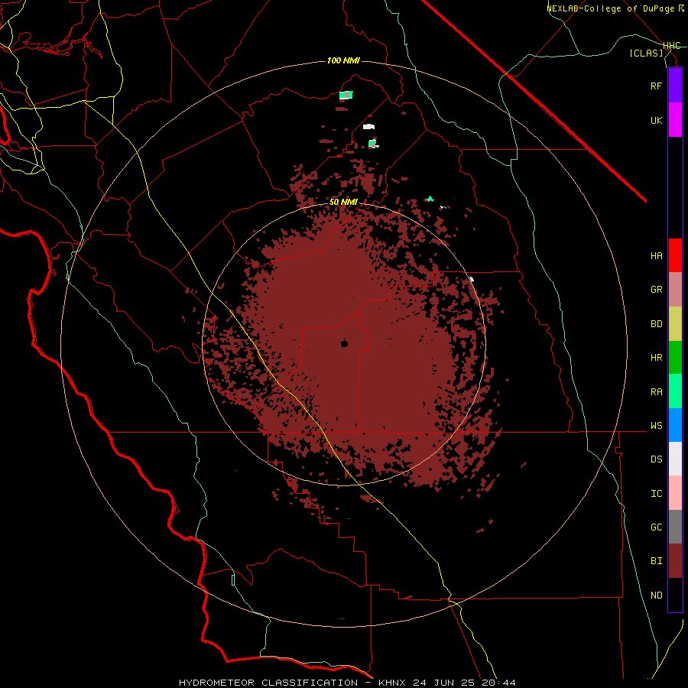Click the WS legend label
The width and height of the screenshot is (688, 688).
click(656, 426)
